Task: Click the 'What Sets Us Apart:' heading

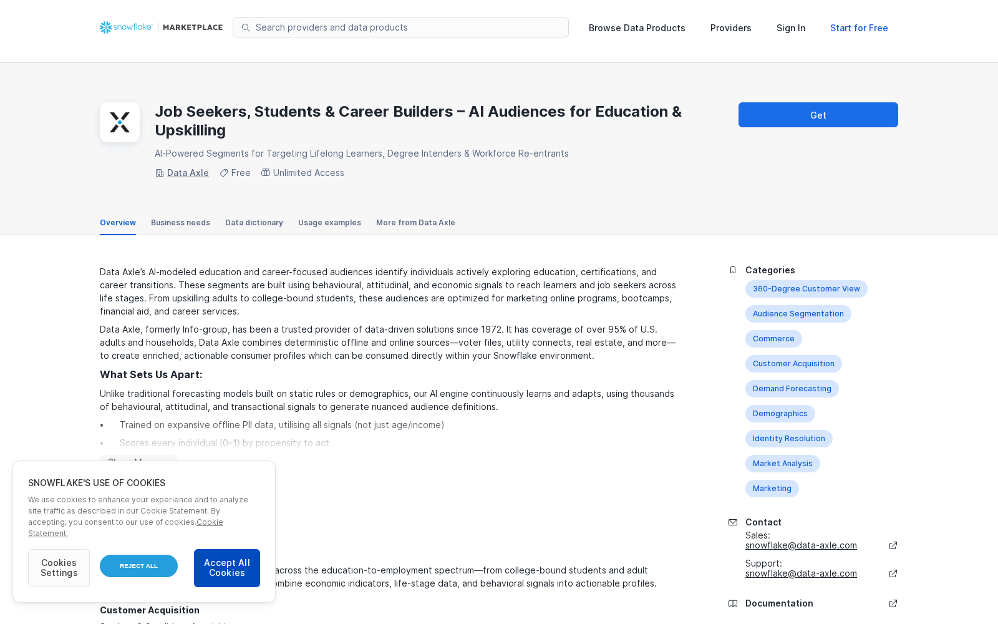Action: coord(151,374)
